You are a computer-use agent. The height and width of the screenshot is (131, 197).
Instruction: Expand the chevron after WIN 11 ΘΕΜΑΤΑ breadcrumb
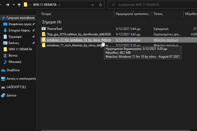pos(59,5)
